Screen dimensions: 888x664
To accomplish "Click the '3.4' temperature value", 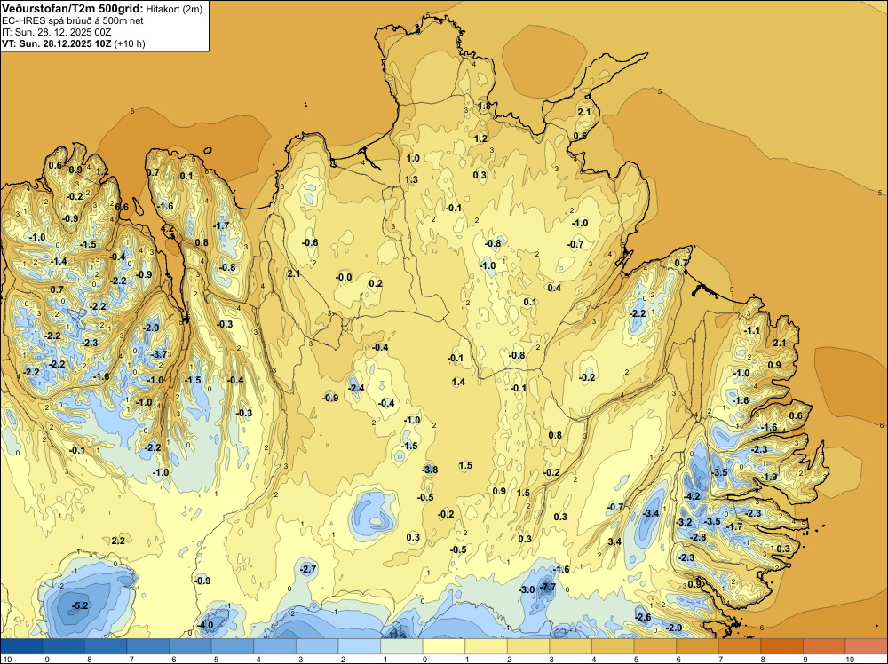I will (x=614, y=541).
